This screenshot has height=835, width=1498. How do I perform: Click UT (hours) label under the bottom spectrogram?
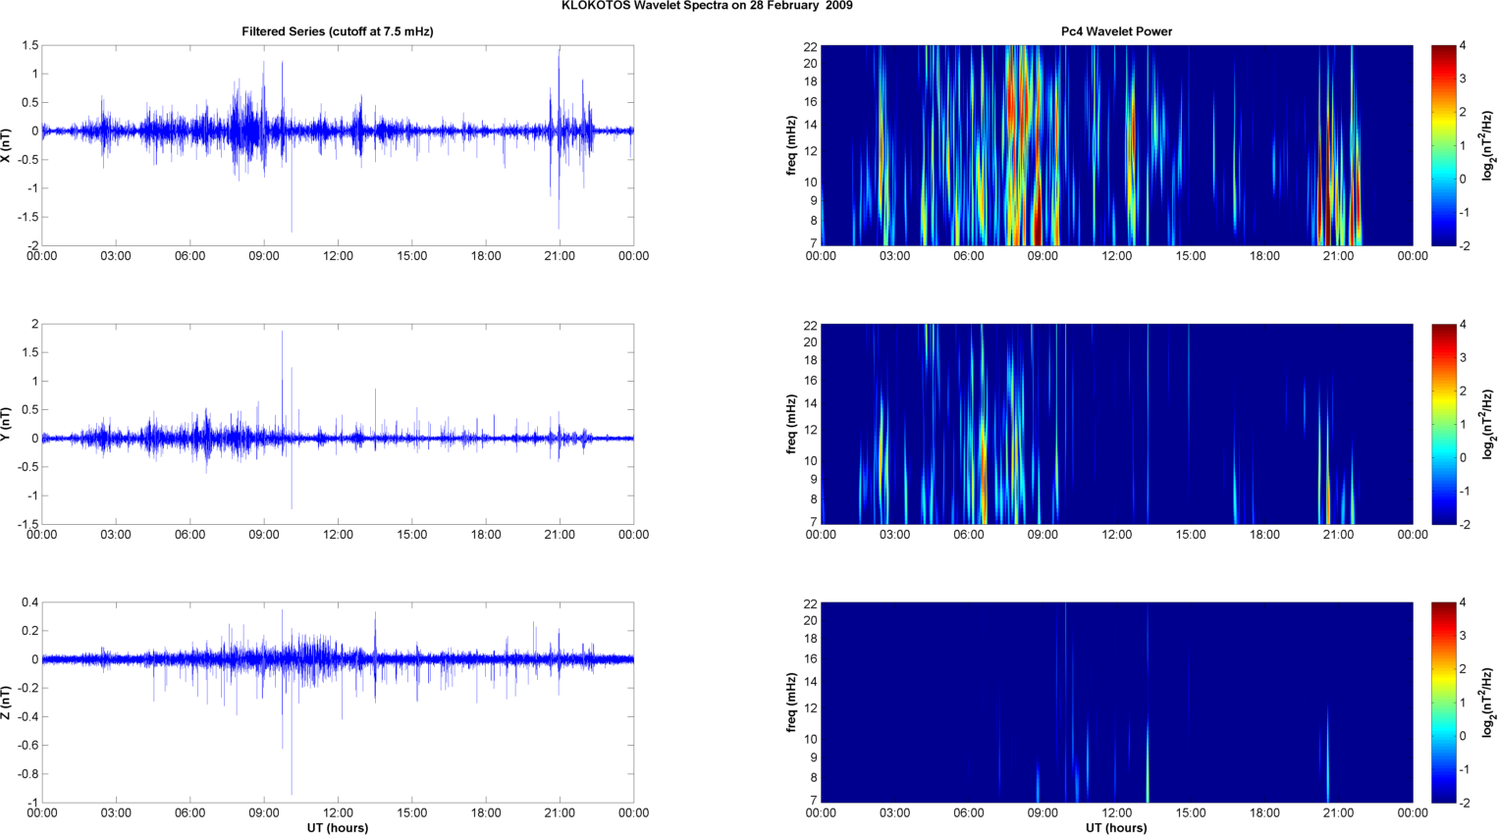(x=1116, y=827)
